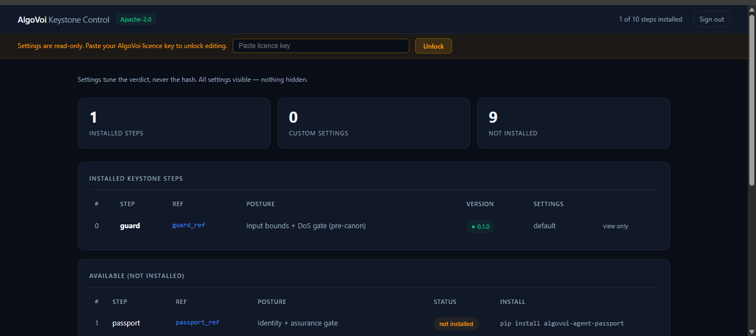Viewport: 756px width, 336px height.
Task: Click the guard step name
Action: (x=130, y=226)
